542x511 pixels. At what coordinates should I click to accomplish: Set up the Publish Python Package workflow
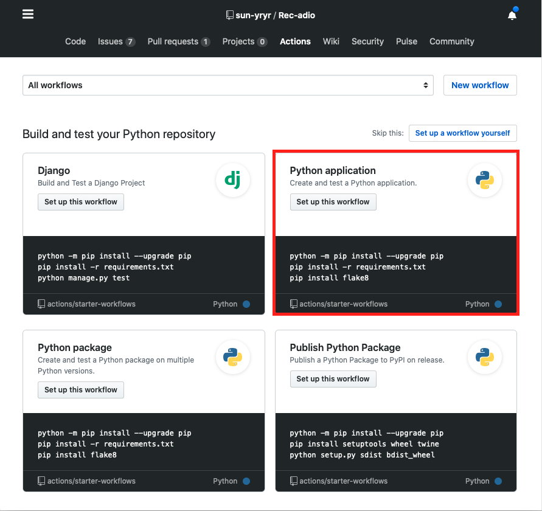point(333,379)
